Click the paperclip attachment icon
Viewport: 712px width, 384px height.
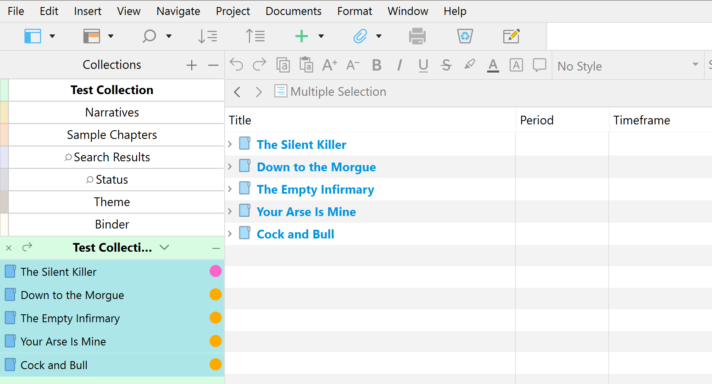coord(360,36)
